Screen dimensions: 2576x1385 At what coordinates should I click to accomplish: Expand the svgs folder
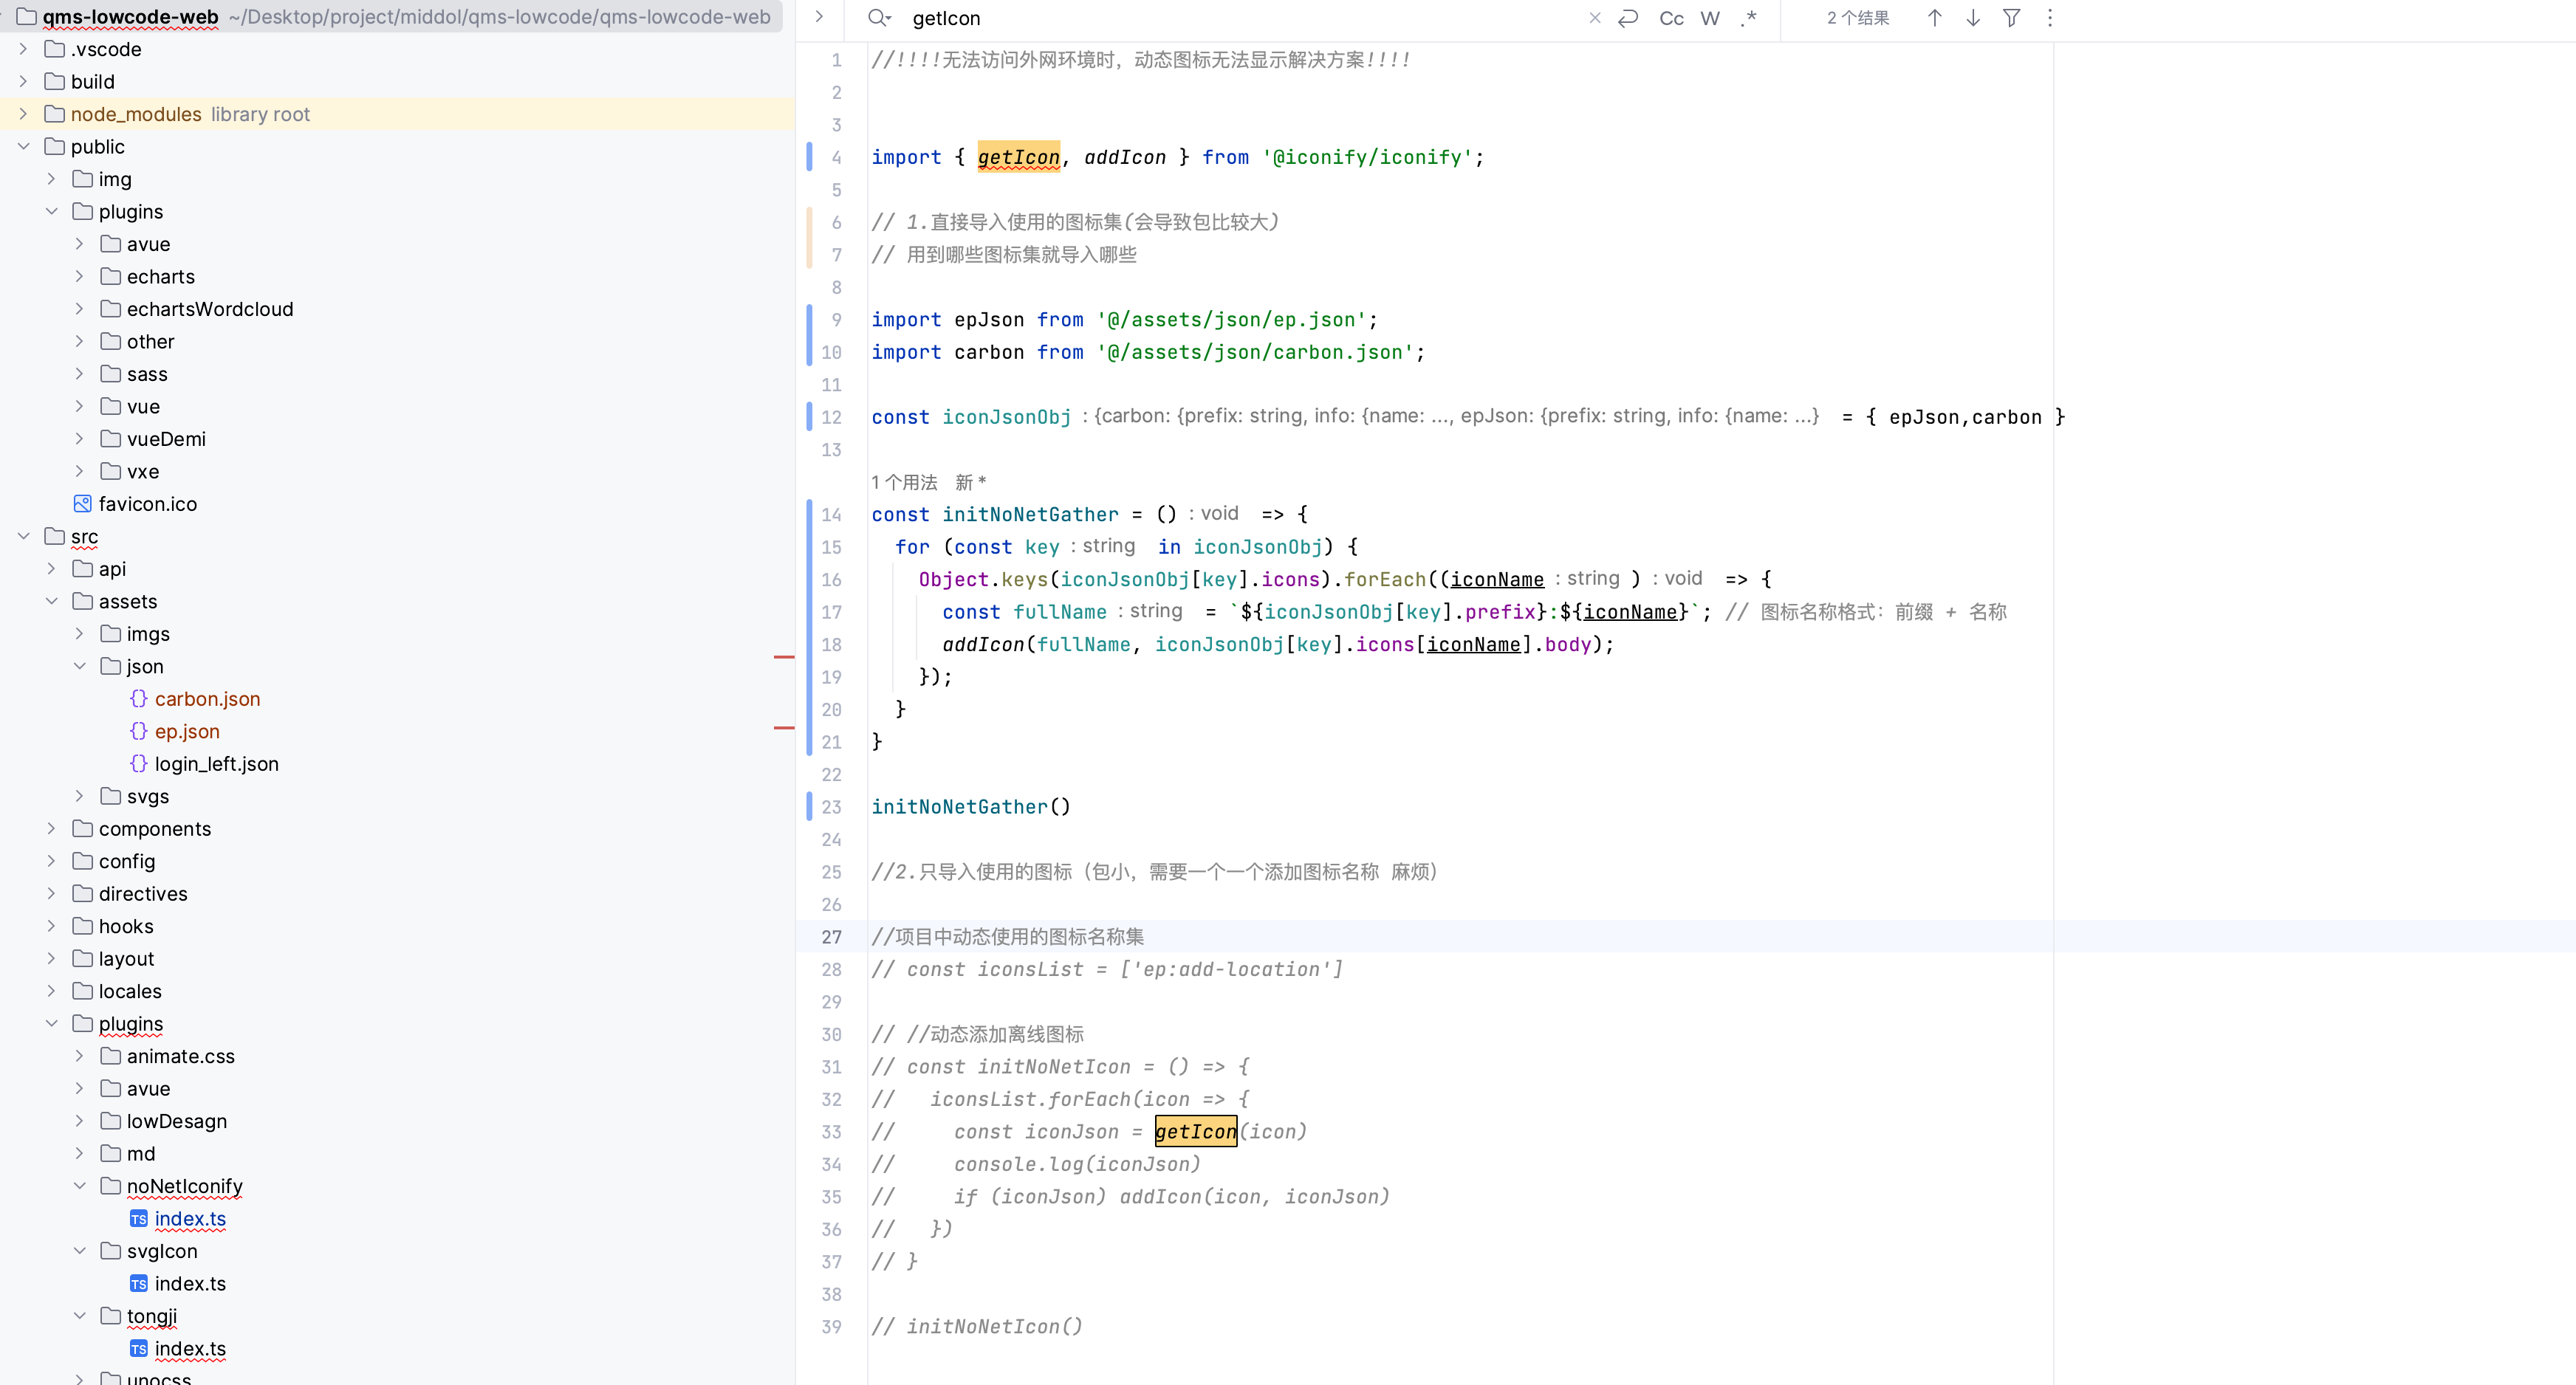(x=80, y=797)
